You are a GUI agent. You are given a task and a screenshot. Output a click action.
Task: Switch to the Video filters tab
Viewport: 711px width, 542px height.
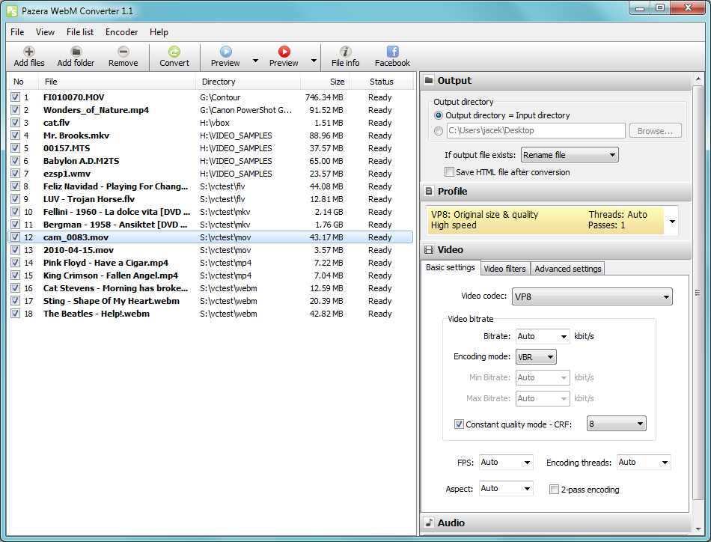pos(504,269)
